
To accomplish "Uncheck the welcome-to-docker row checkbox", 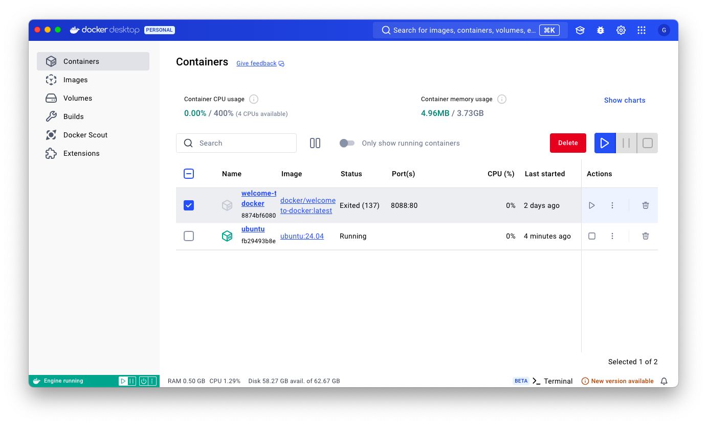I will 189,205.
